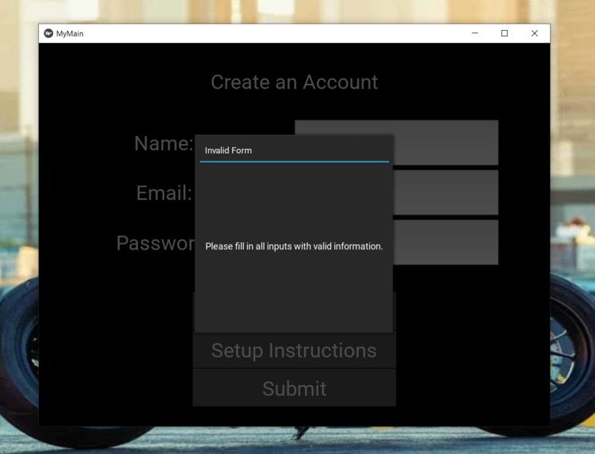Click the Email: label

(164, 193)
